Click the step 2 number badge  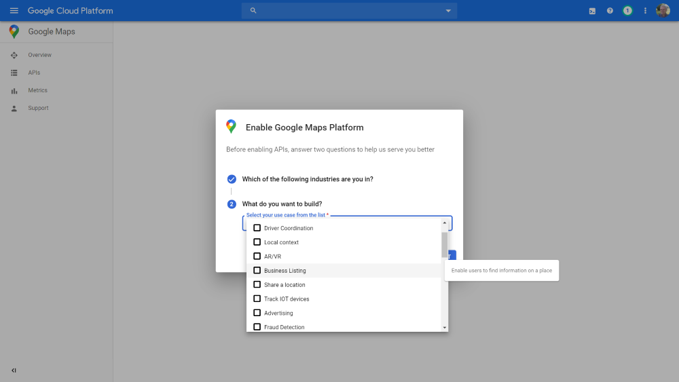[x=232, y=204]
